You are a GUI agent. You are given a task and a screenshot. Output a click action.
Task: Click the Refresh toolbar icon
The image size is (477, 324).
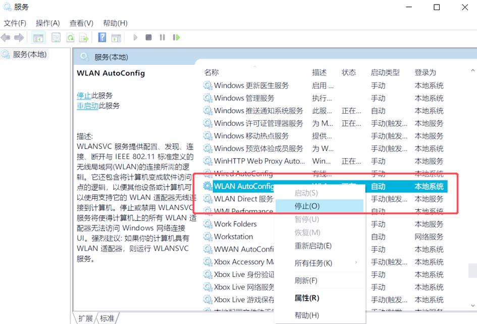click(71, 37)
